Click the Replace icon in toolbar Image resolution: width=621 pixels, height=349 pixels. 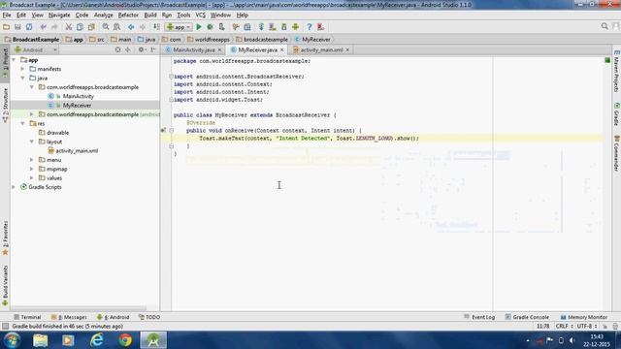116,27
